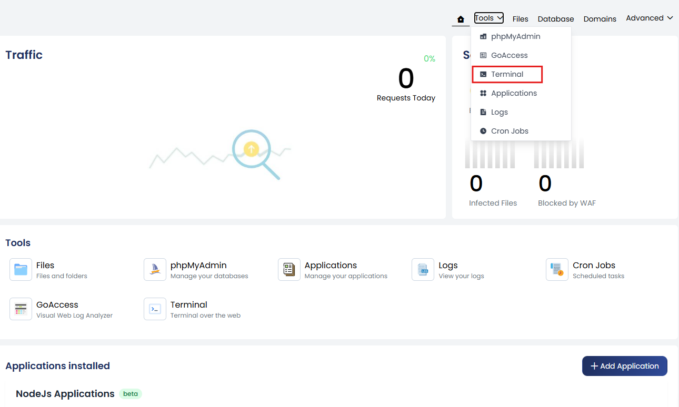Click the Infected Files count

476,184
